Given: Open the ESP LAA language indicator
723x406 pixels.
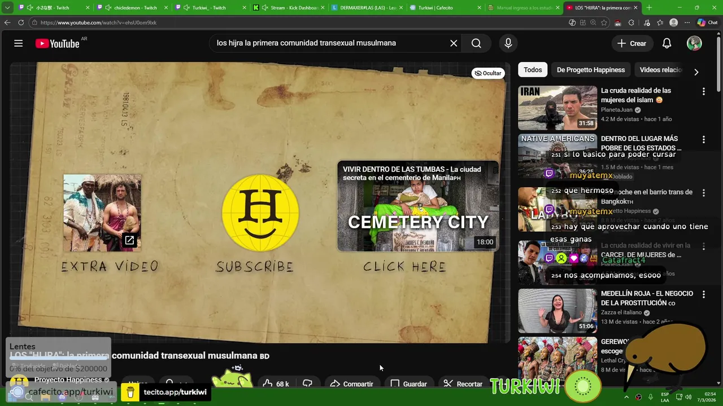Looking at the screenshot, I should tap(665, 397).
